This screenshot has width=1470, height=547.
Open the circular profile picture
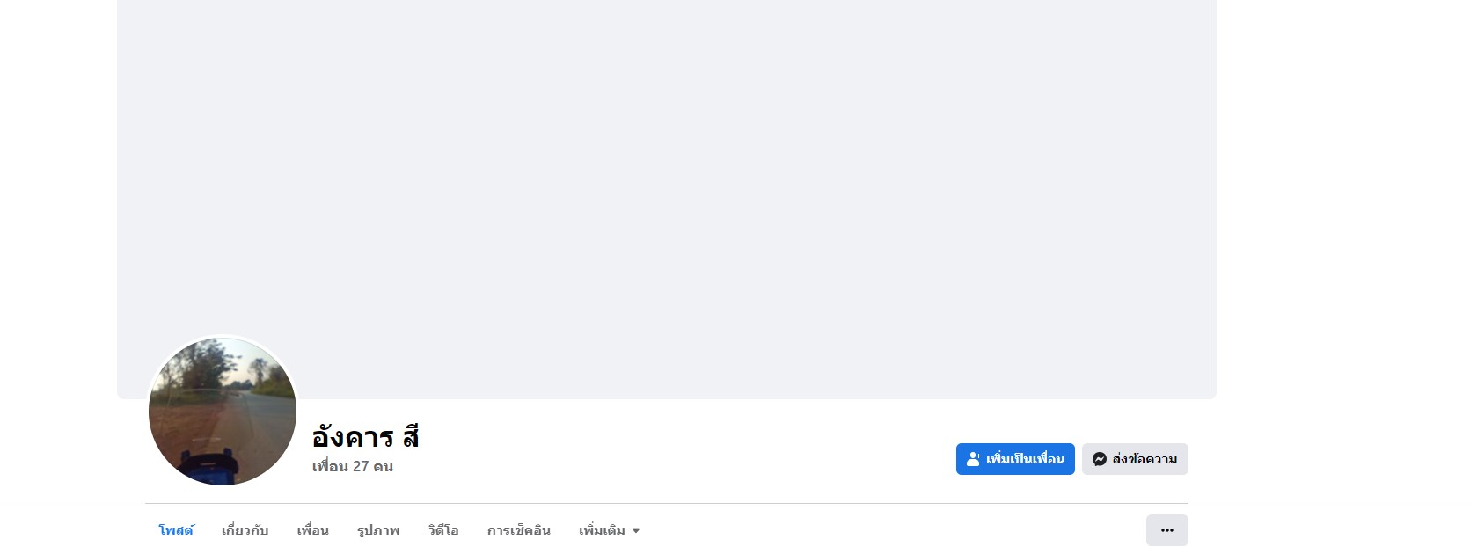coord(223,412)
